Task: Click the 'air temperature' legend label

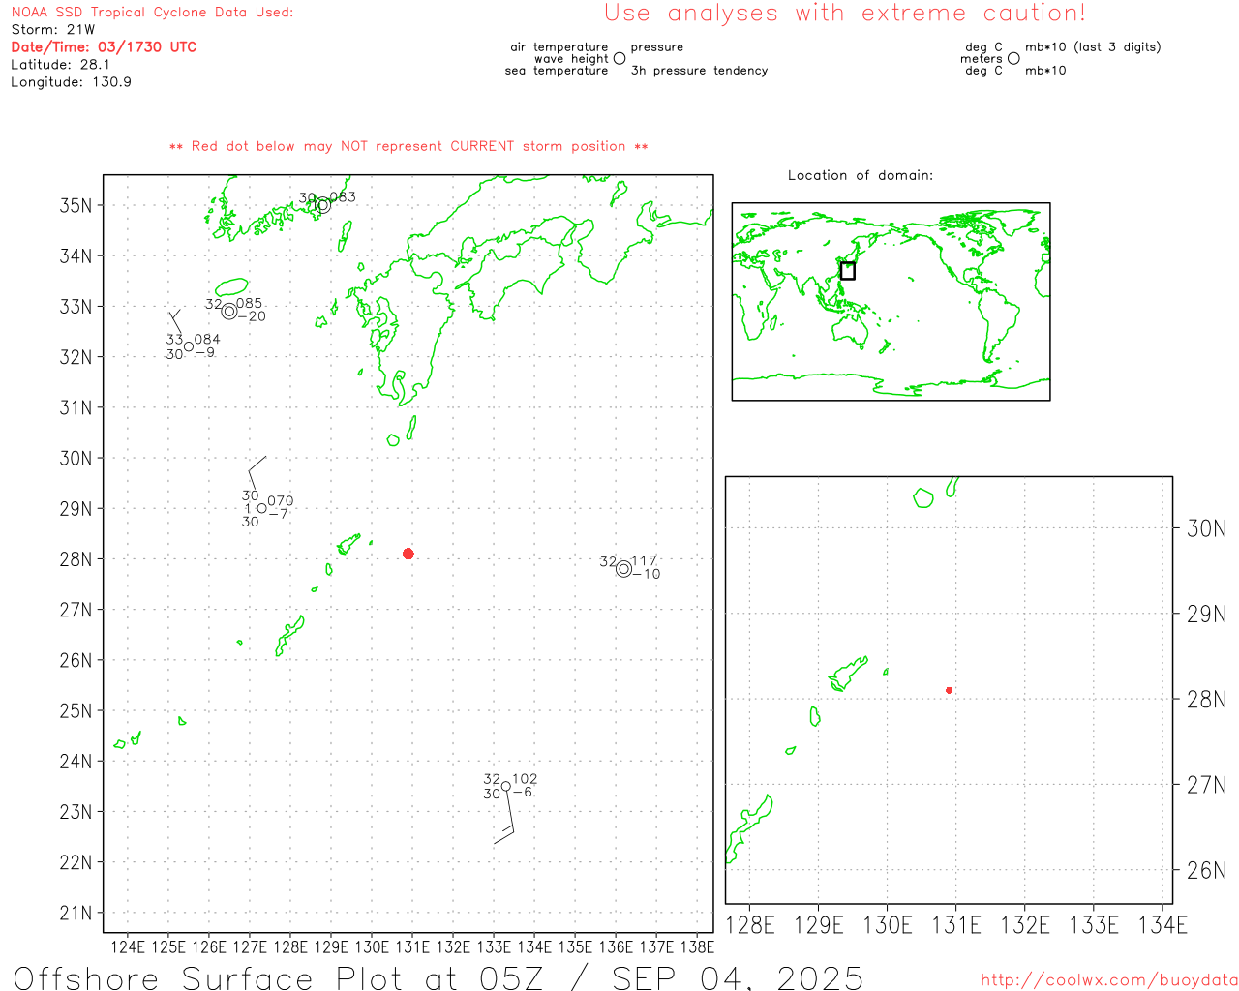Action: click(559, 46)
